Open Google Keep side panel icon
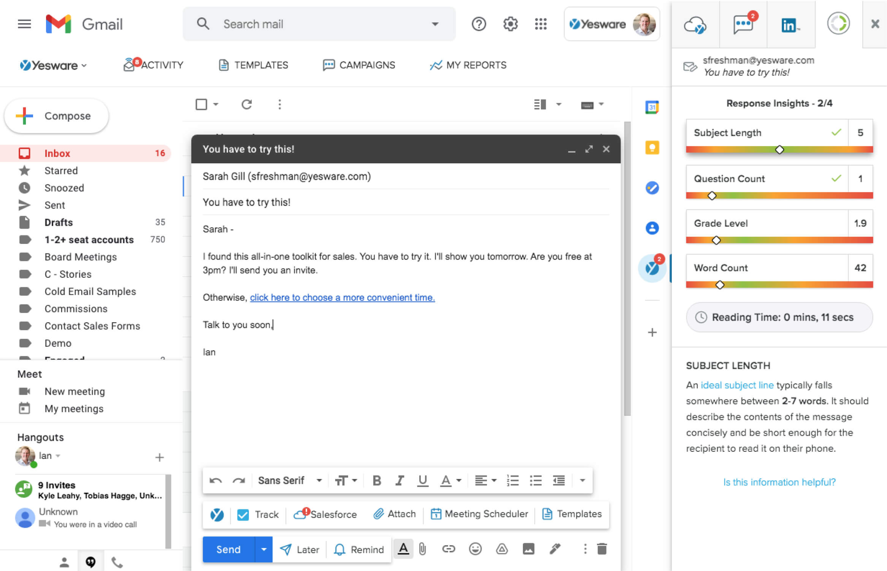This screenshot has height=571, width=887. point(652,147)
